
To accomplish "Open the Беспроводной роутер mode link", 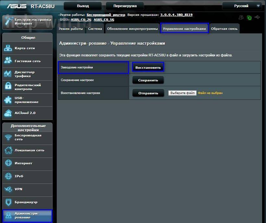I will (106, 15).
